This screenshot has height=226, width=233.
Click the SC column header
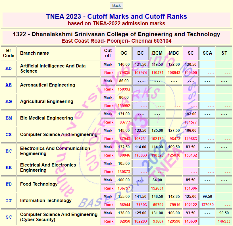coord(191,53)
